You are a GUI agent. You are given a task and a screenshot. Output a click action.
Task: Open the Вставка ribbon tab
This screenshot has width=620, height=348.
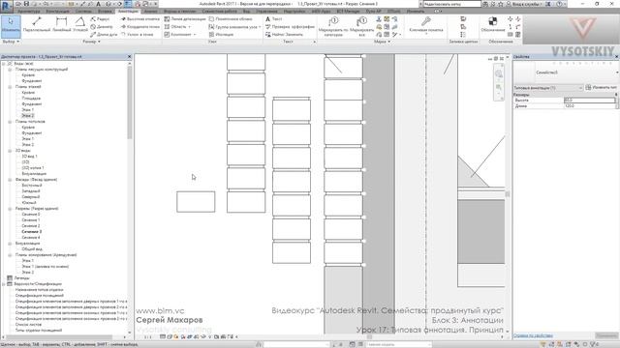(105, 12)
